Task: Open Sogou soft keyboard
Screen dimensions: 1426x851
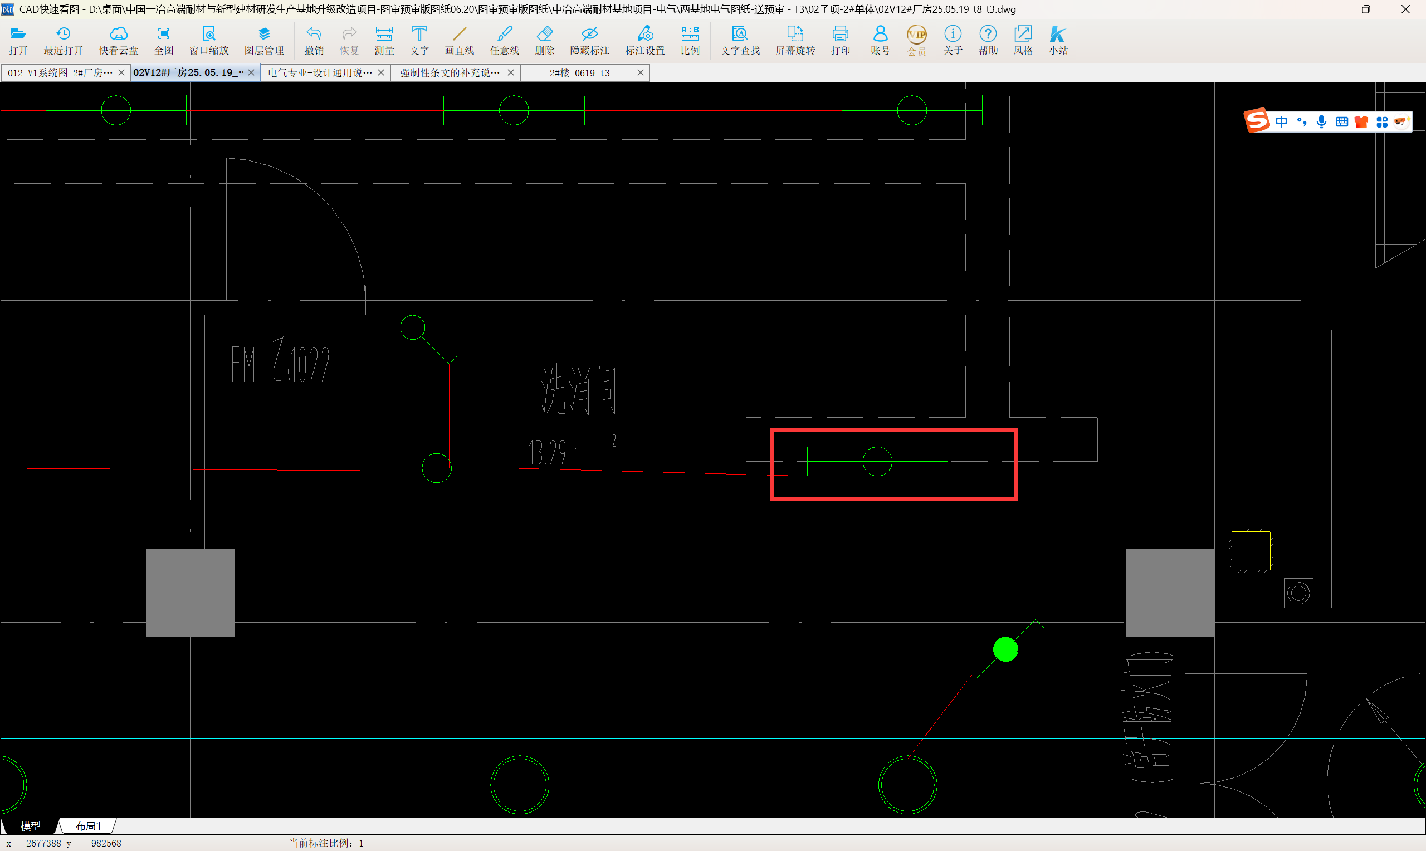Action: (x=1341, y=121)
